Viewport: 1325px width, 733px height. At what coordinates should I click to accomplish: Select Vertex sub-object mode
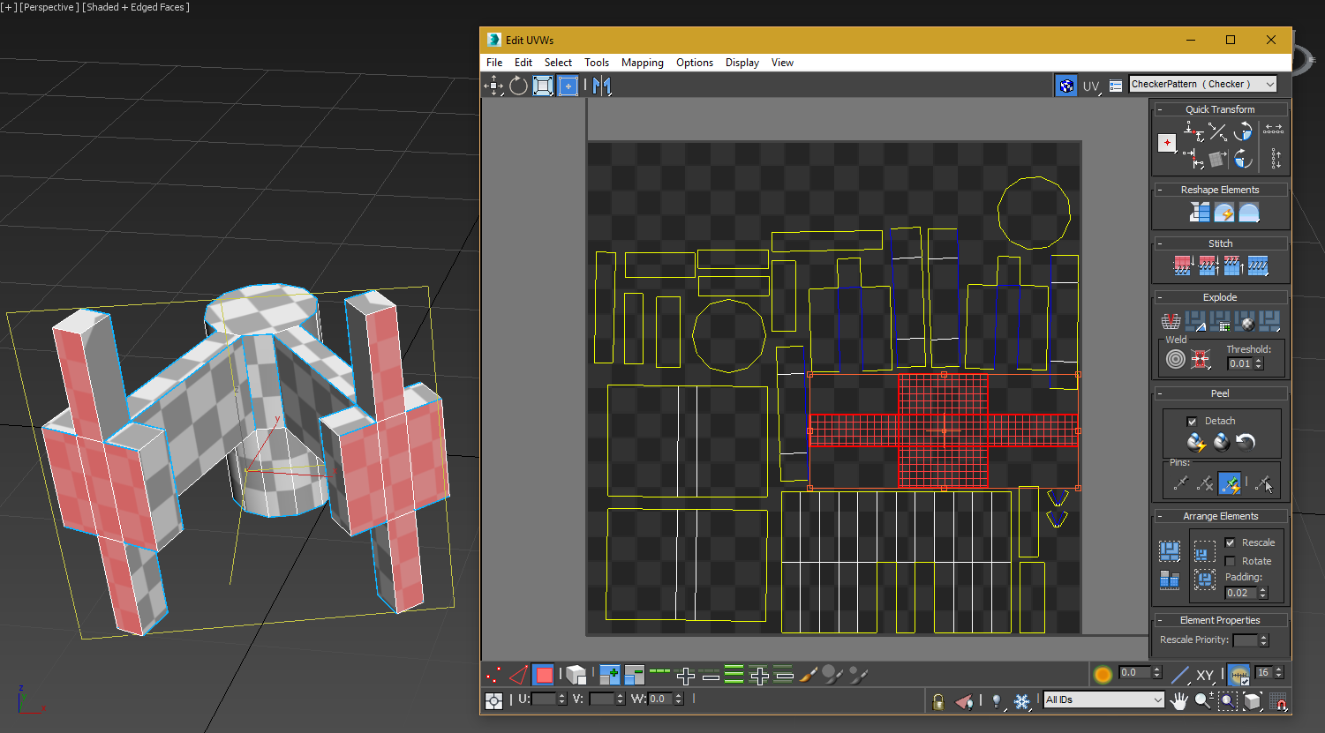click(493, 676)
